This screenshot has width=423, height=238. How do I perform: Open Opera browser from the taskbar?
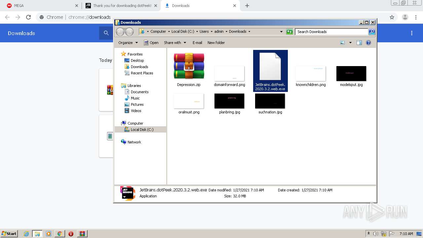coord(71,234)
